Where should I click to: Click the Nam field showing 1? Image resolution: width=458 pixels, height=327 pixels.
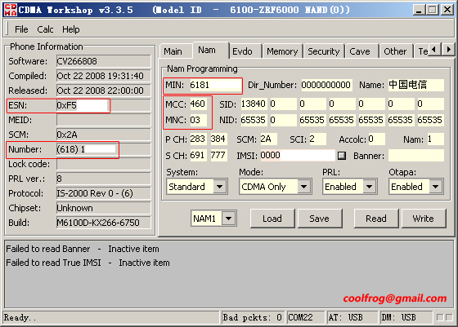click(x=435, y=139)
